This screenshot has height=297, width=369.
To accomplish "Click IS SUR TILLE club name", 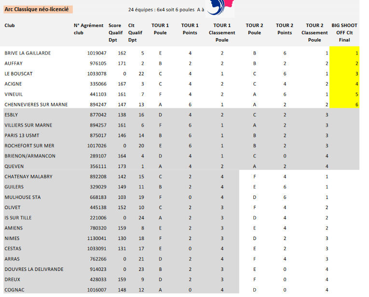I will pyautogui.click(x=18, y=218).
